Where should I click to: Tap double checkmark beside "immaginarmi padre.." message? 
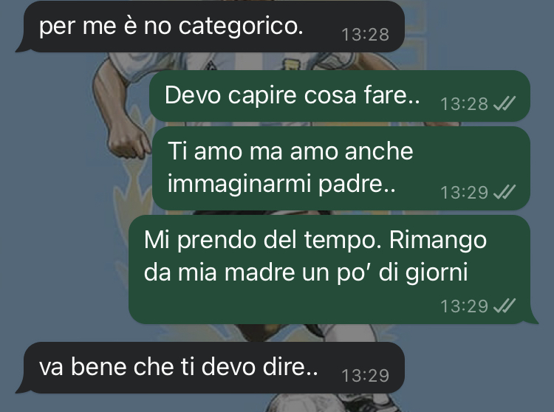505,192
